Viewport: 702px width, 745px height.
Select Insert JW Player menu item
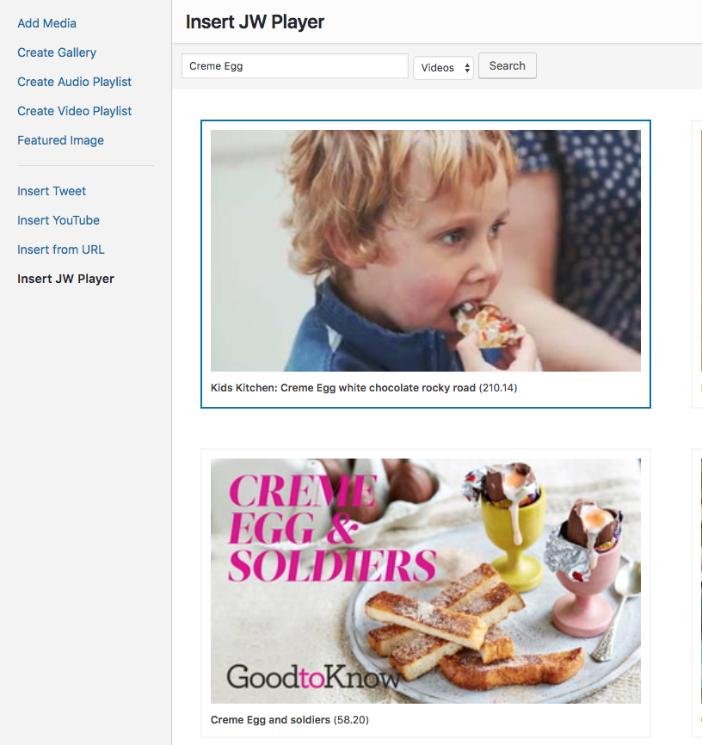point(65,279)
